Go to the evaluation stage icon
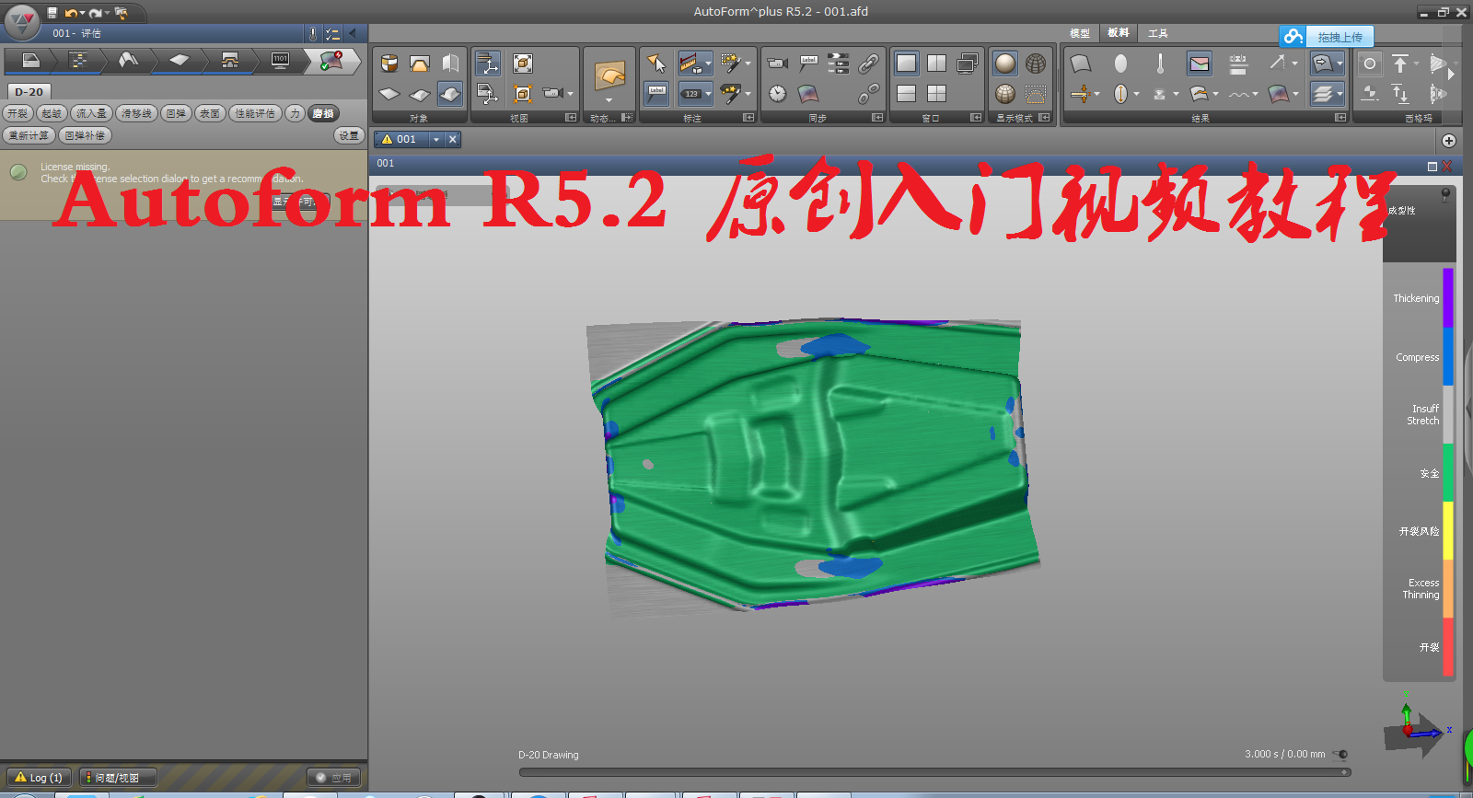 331,61
